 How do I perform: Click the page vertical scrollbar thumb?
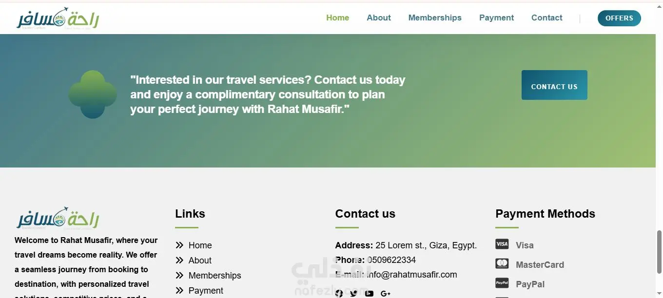coord(659,253)
